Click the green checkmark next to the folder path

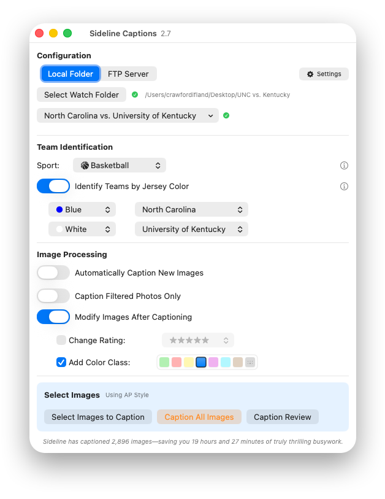point(135,95)
